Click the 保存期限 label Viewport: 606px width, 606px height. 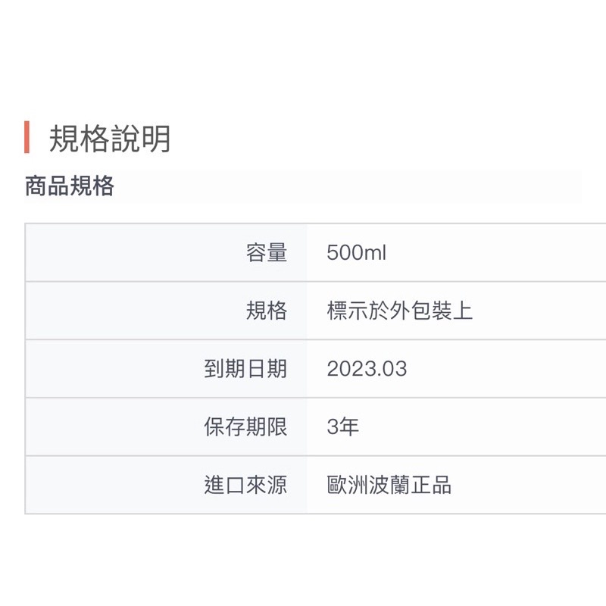tap(245, 426)
